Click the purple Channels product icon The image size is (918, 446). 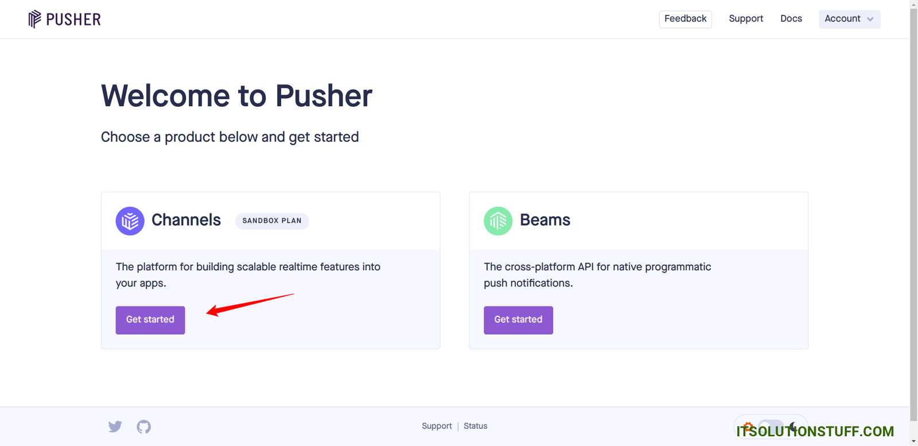(x=130, y=221)
